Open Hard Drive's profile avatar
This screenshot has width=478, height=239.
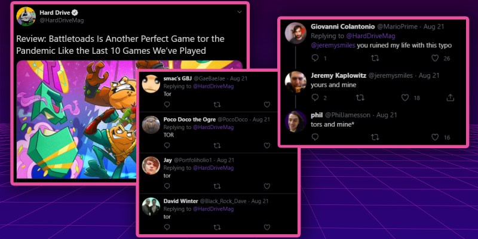click(x=26, y=16)
